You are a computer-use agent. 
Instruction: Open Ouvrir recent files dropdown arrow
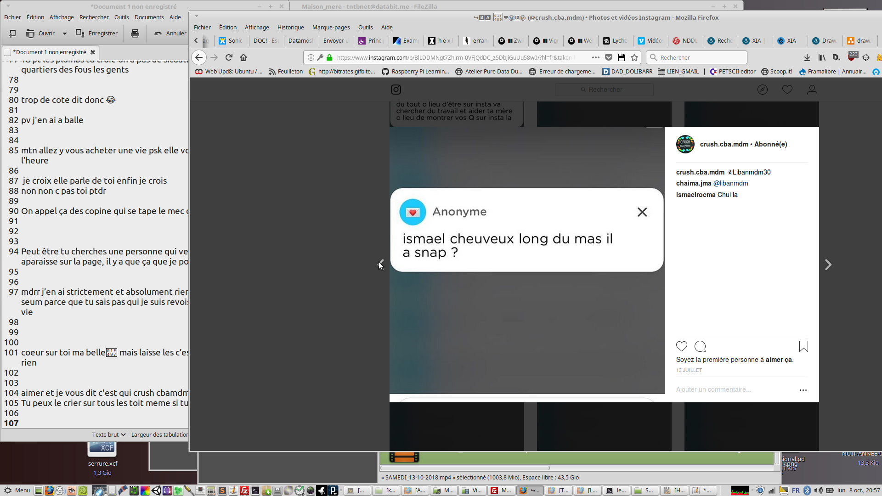point(64,33)
